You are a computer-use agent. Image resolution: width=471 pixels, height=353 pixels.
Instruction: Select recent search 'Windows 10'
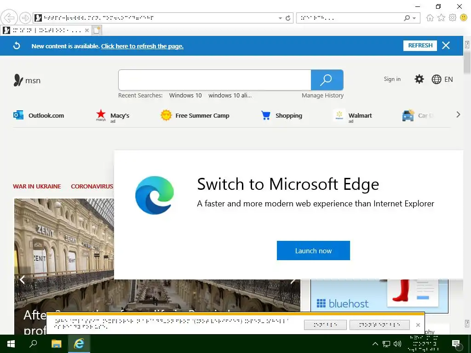(185, 96)
